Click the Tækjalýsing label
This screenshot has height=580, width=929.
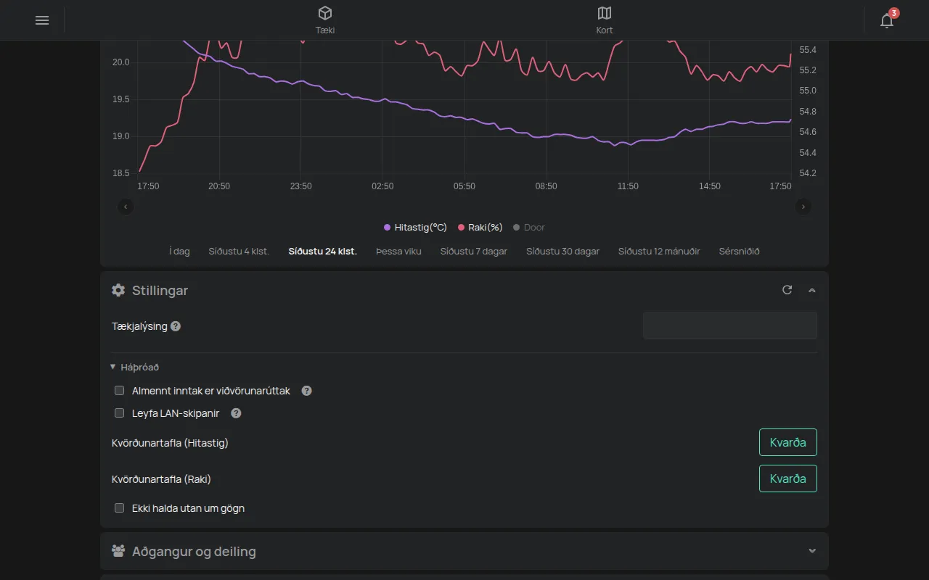pyautogui.click(x=139, y=326)
